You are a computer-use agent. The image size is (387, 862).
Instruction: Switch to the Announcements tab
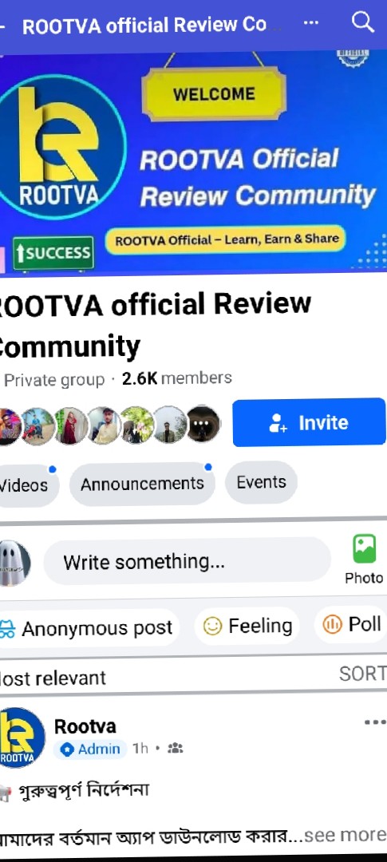tap(142, 484)
